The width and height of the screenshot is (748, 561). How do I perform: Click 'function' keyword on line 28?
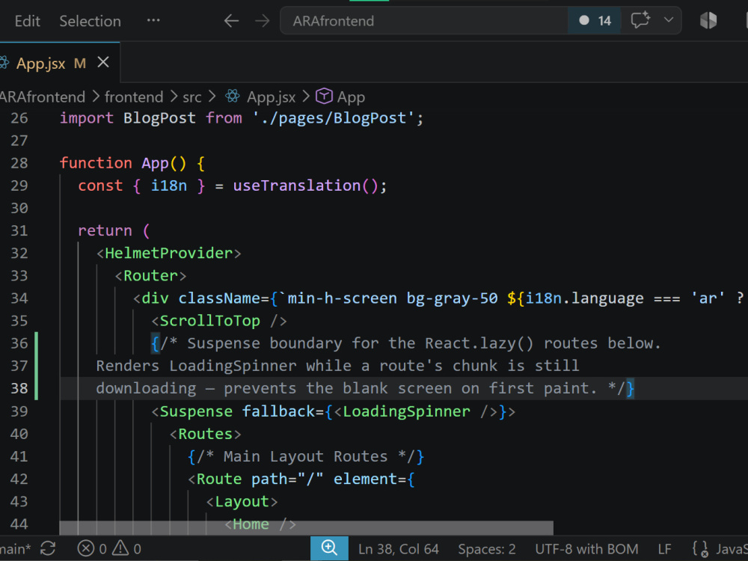point(96,163)
